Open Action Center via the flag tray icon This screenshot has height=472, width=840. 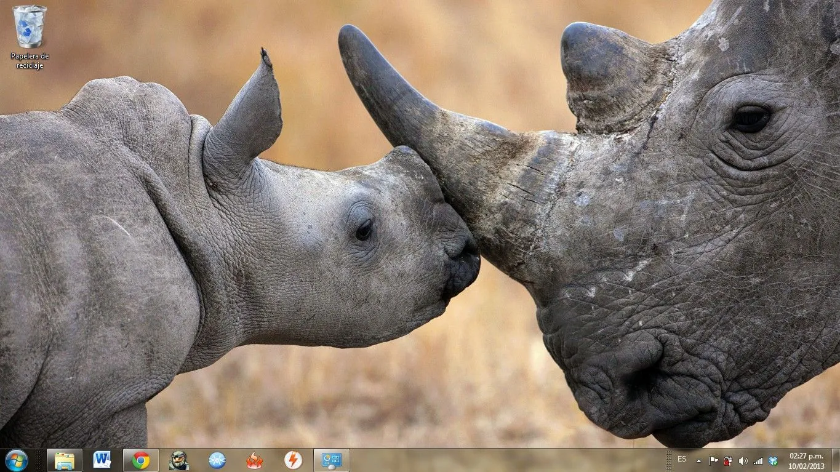click(x=714, y=460)
